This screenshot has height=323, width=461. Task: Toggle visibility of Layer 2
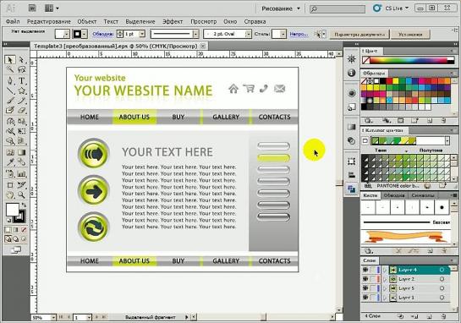click(365, 279)
